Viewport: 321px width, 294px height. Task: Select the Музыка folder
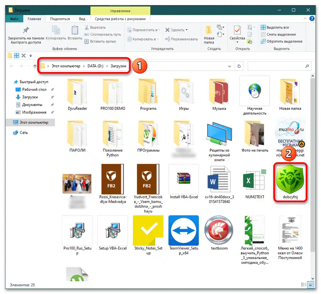[219, 94]
